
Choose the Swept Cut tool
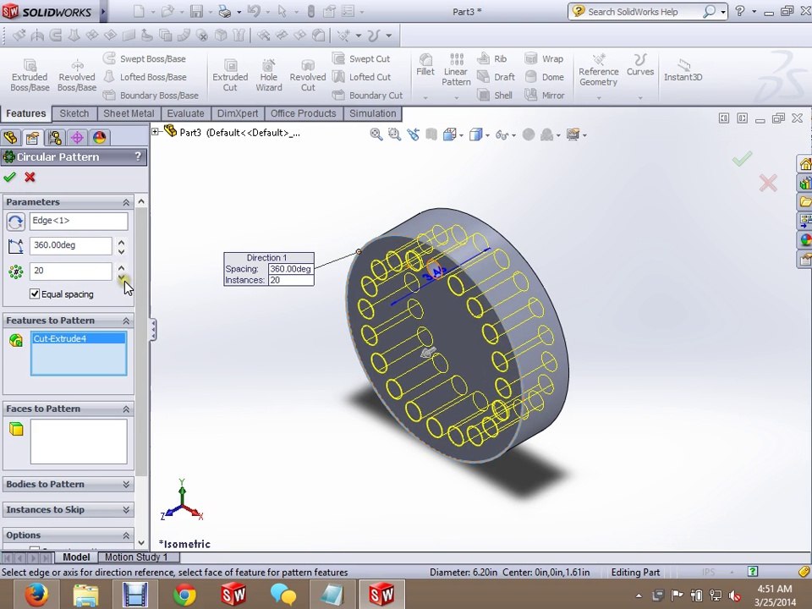361,58
